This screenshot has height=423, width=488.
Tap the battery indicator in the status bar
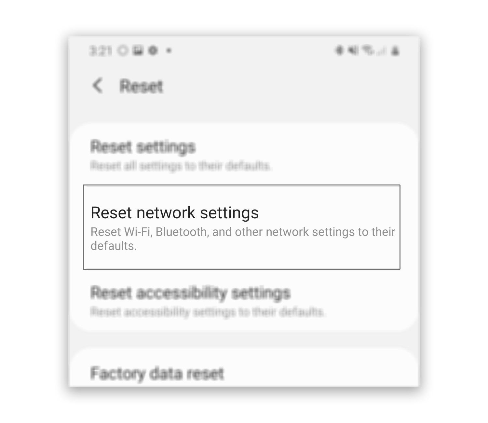point(395,51)
